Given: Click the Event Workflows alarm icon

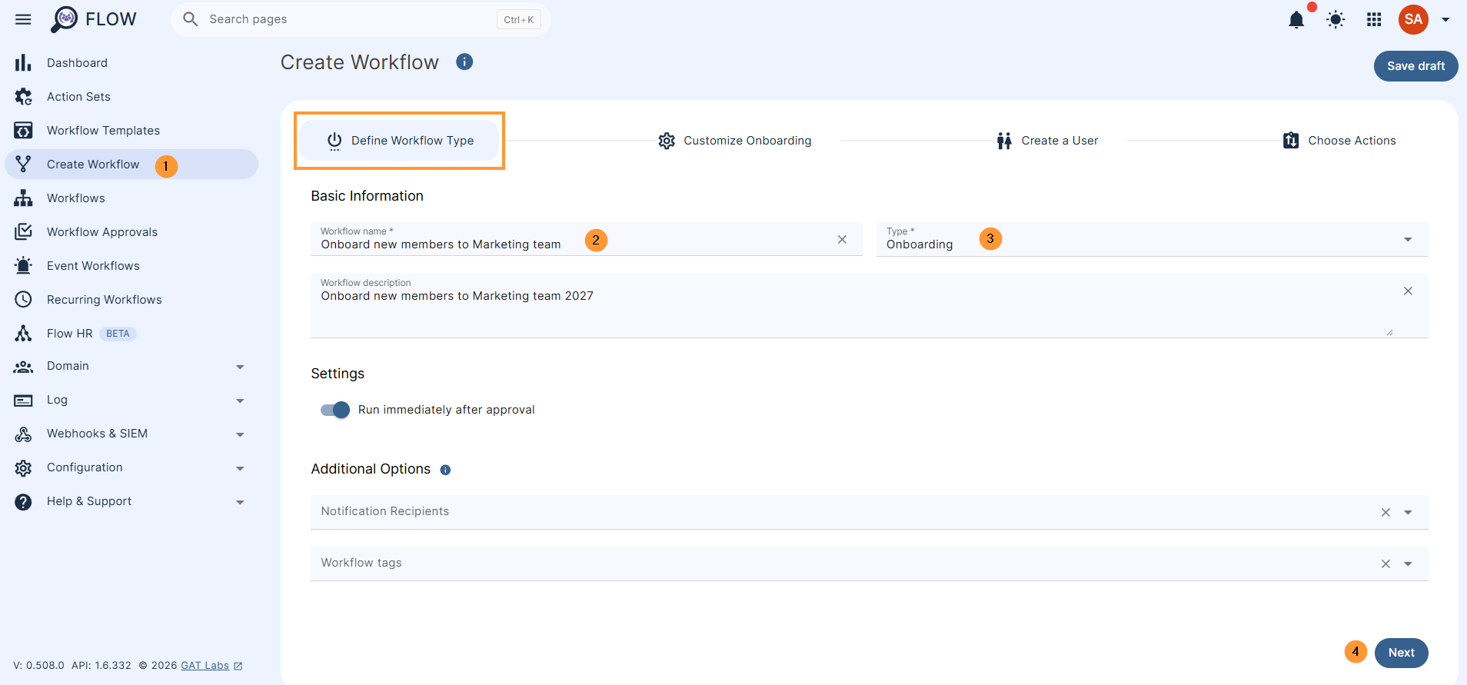Looking at the screenshot, I should click(23, 266).
